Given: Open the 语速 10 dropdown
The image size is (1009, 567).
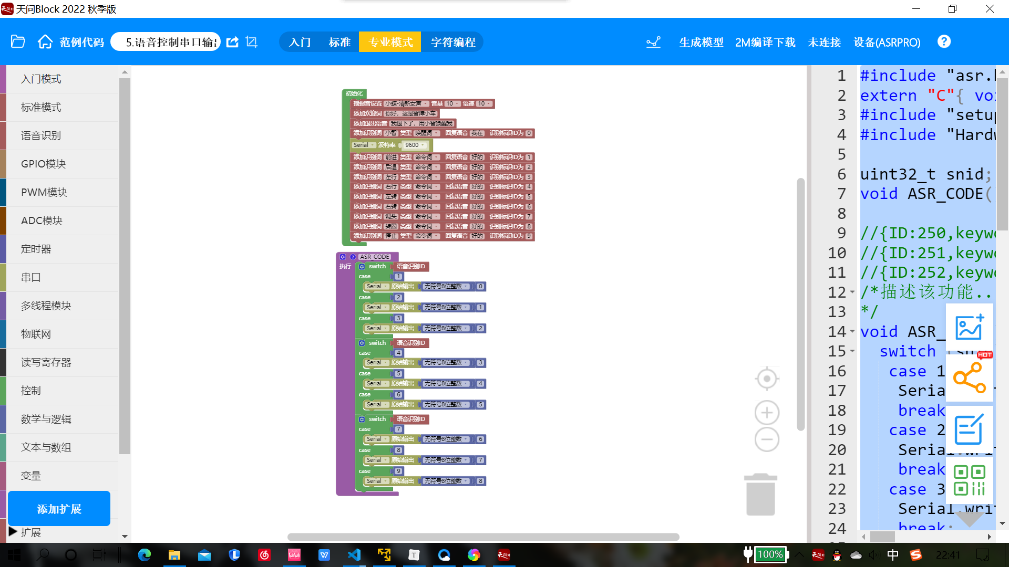Looking at the screenshot, I should pyautogui.click(x=484, y=104).
